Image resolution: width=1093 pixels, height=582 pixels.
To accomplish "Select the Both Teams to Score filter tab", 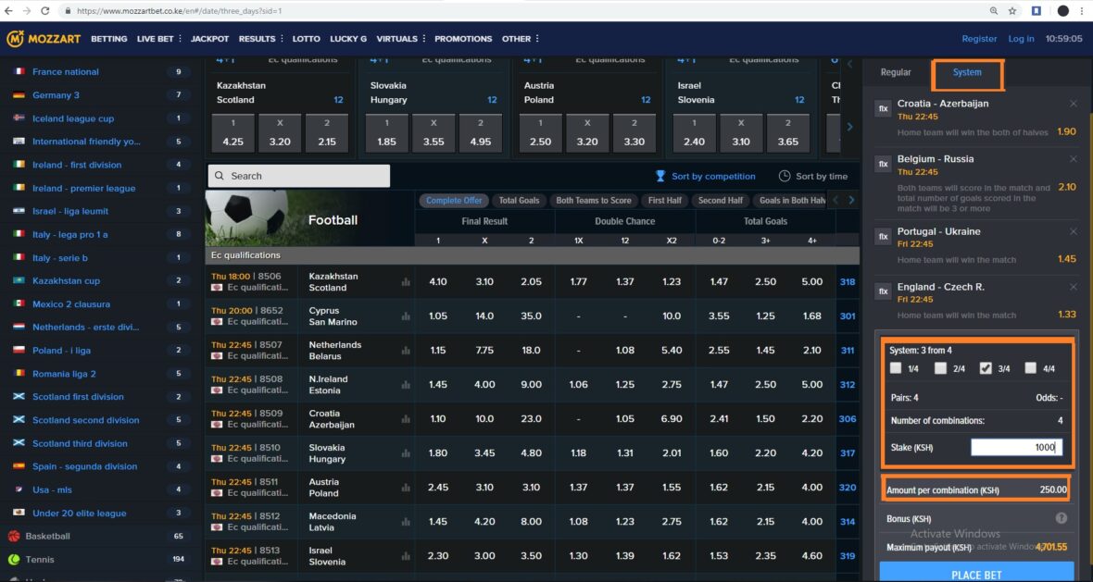I will pos(593,201).
